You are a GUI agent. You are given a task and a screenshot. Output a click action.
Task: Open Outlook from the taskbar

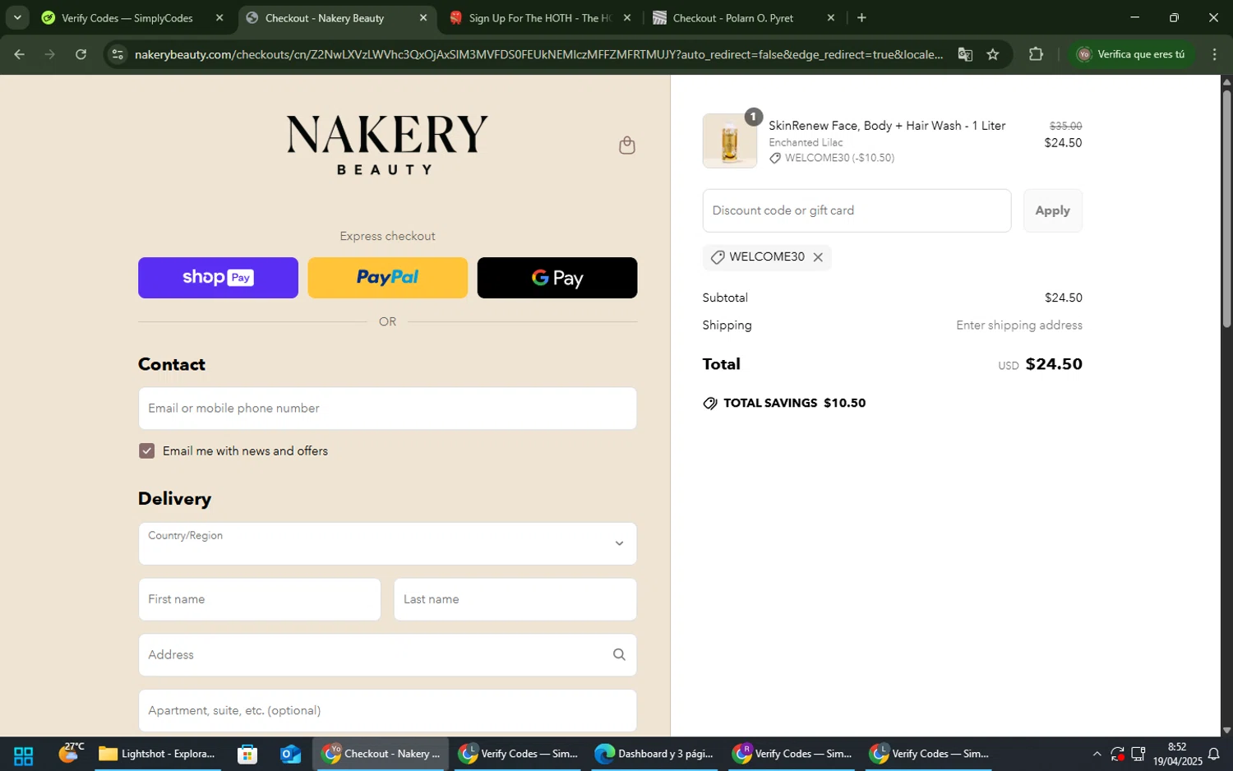click(x=290, y=754)
